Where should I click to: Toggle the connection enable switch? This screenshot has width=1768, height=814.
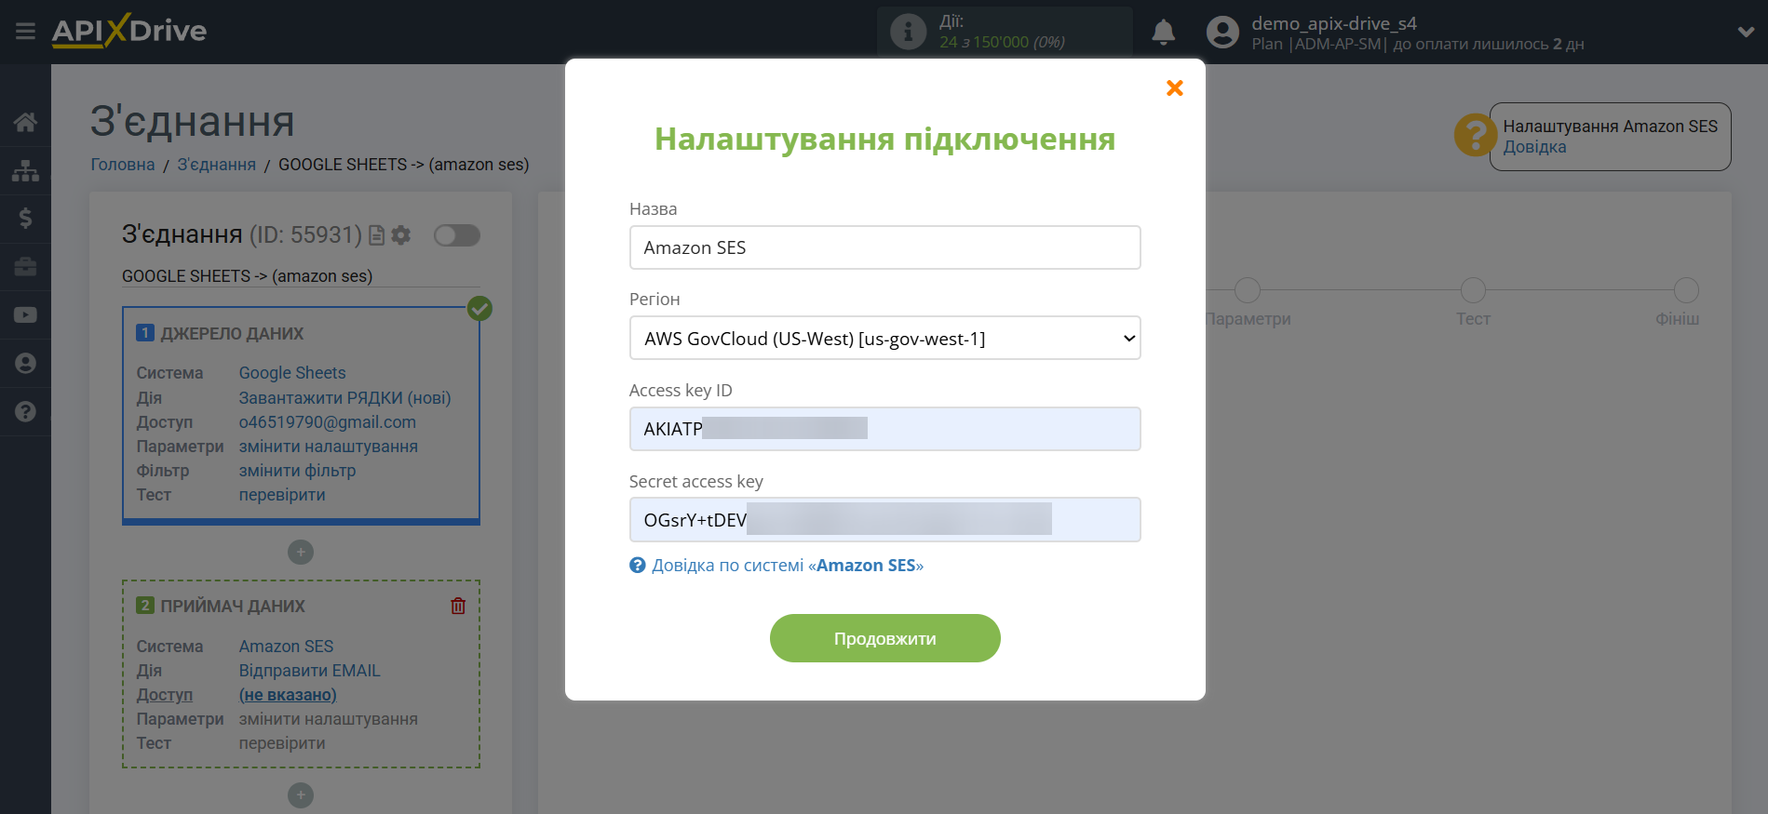click(457, 235)
